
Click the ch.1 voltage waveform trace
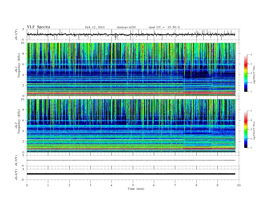(x=131, y=34)
